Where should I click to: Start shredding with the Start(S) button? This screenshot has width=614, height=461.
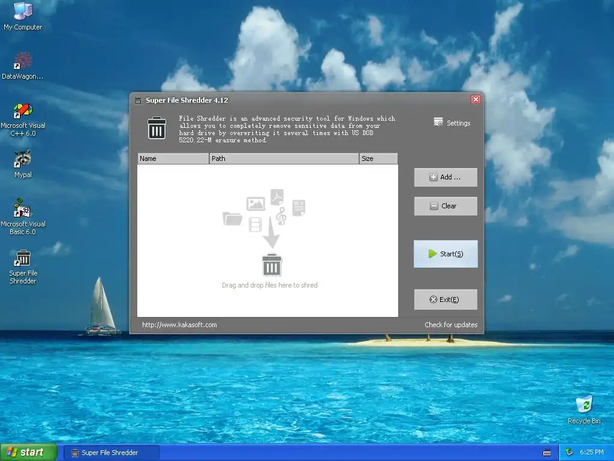click(446, 254)
